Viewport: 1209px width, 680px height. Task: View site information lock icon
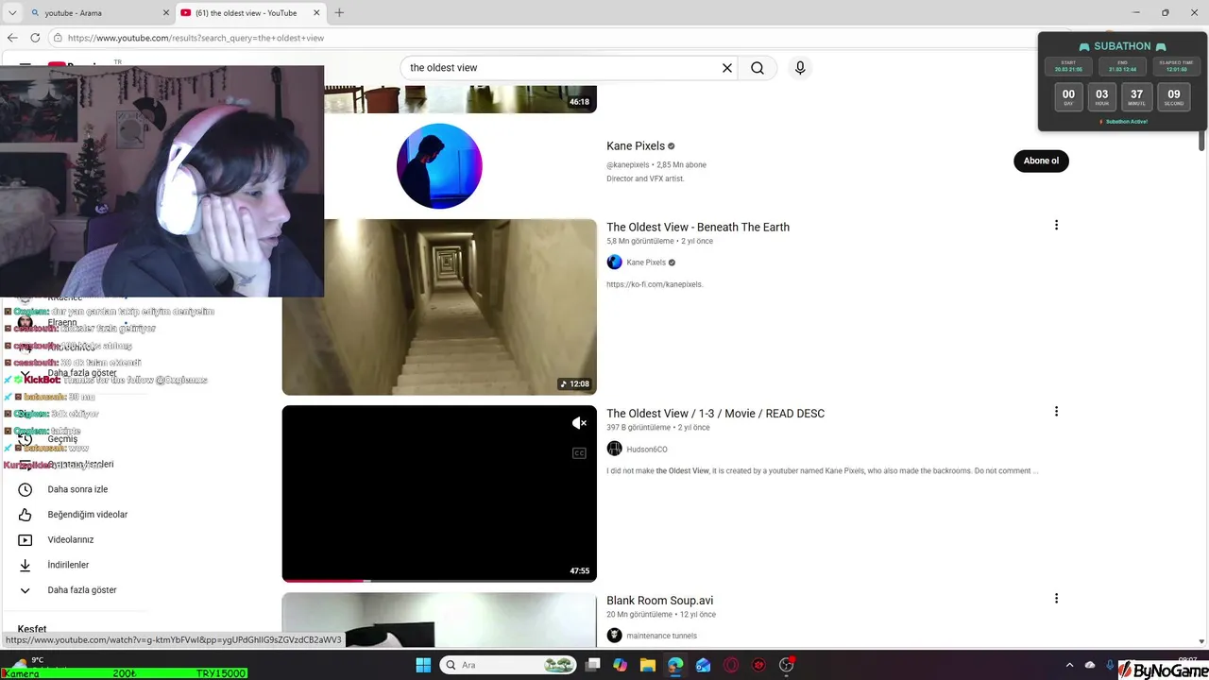click(58, 38)
